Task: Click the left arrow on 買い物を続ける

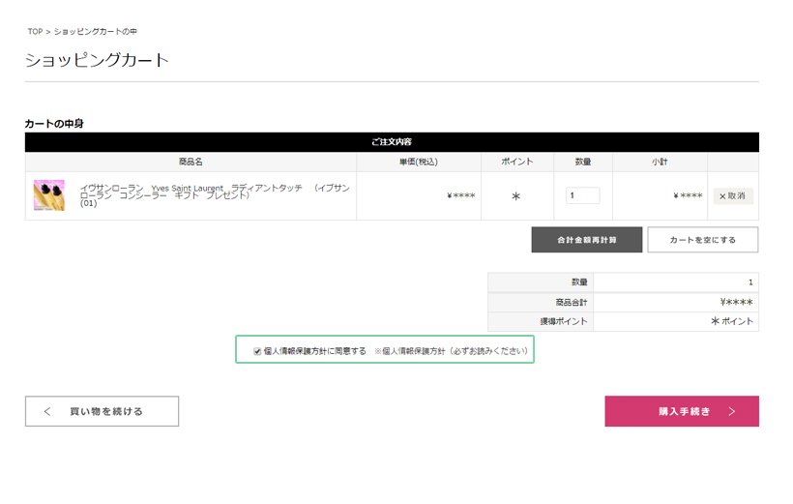Action: (48, 411)
